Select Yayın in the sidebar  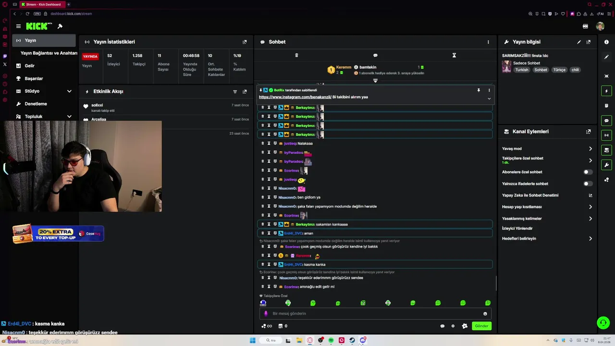[44, 40]
